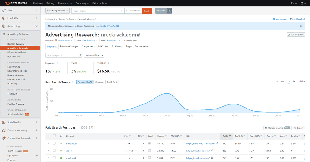
Task: Switch to the Competitors tab
Action: 88,46
